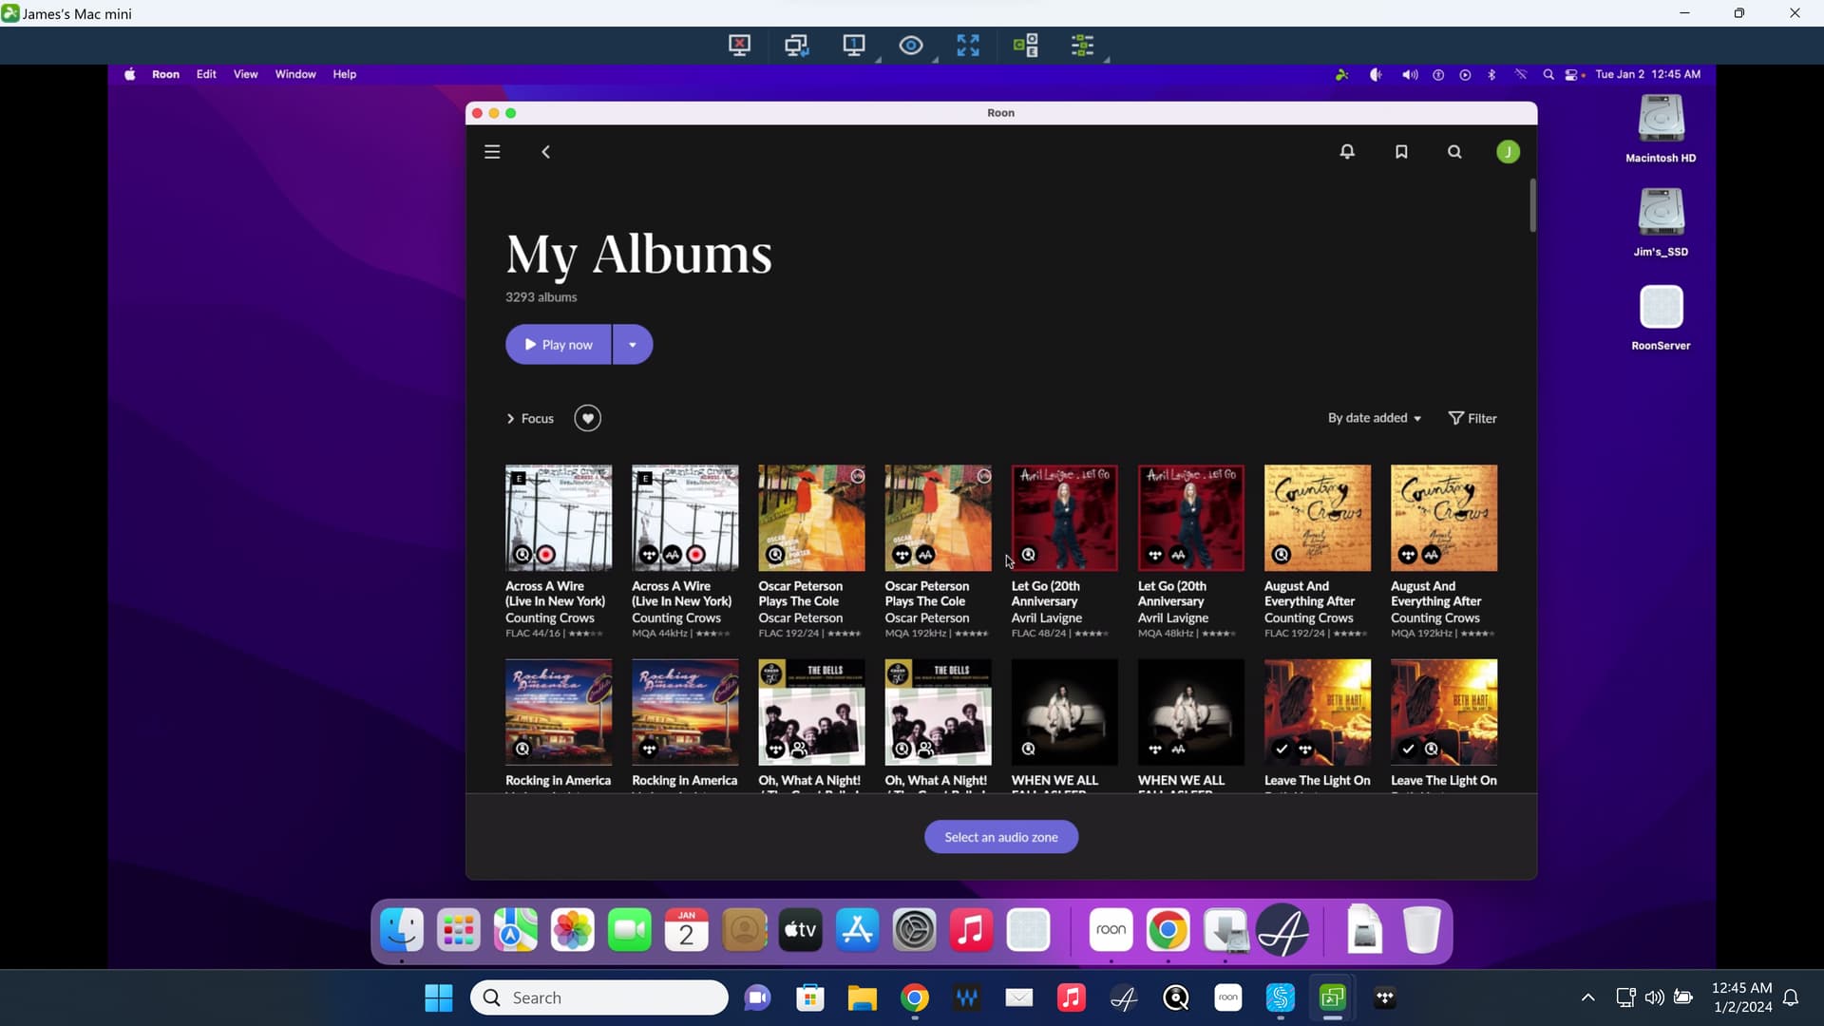Click the Select an audio zone button

[x=1000, y=837]
